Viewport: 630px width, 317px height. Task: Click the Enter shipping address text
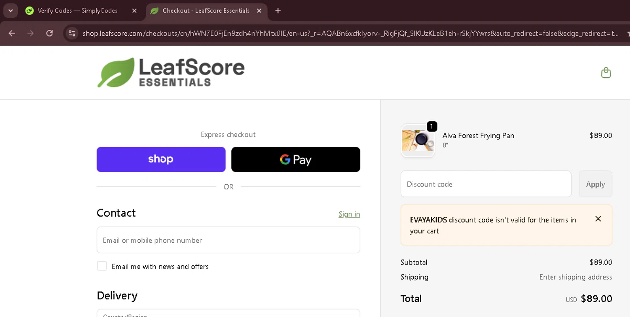tap(576, 277)
